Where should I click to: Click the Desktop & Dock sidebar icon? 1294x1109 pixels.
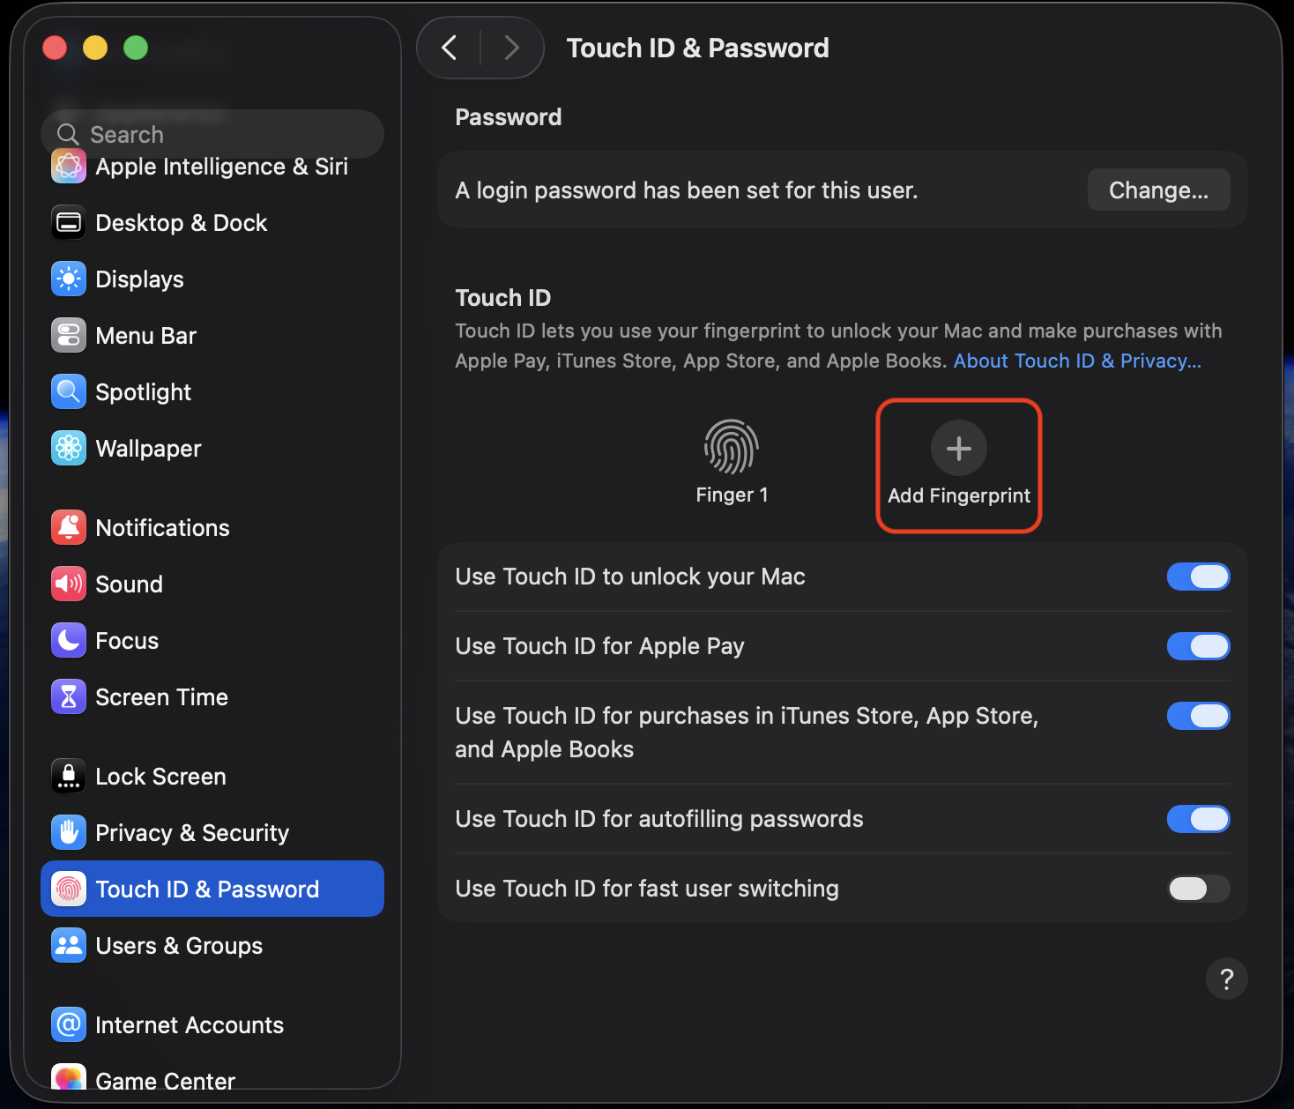pos(69,223)
